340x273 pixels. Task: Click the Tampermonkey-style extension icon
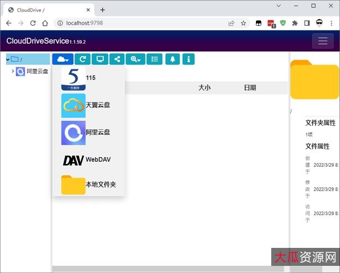259,23
